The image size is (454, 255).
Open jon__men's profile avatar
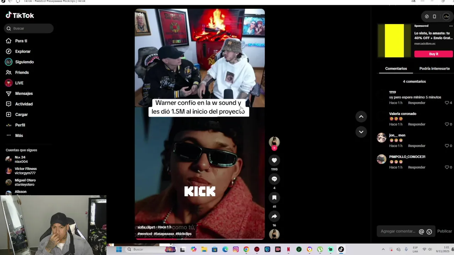tap(382, 137)
